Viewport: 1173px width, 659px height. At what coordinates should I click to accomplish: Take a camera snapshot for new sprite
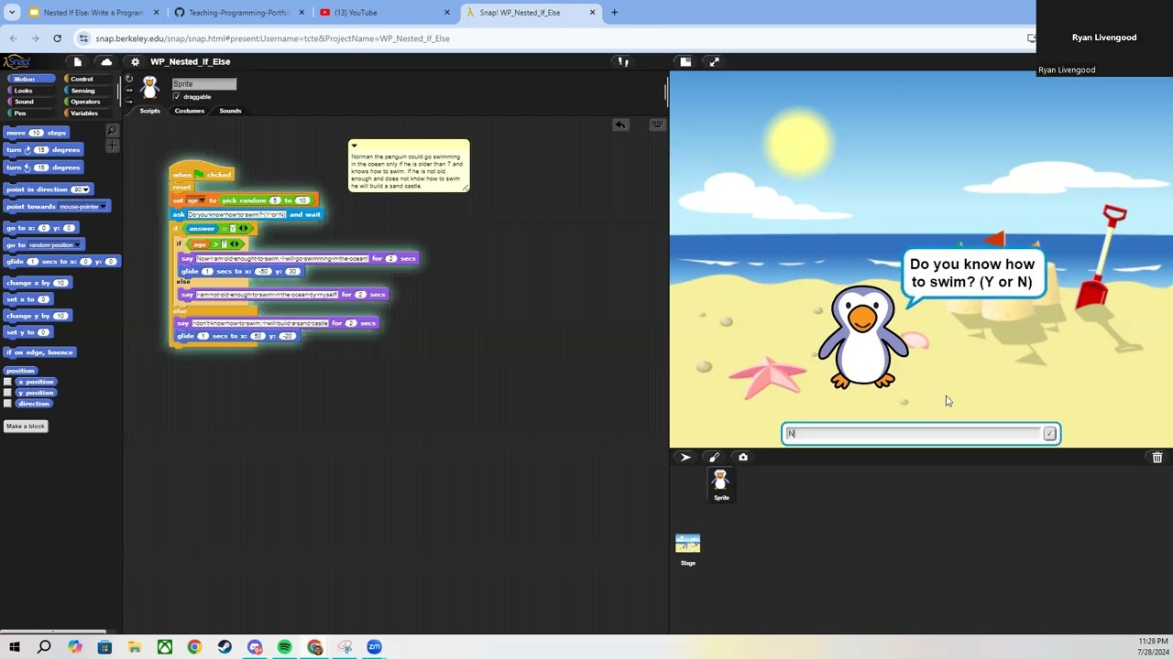743,457
